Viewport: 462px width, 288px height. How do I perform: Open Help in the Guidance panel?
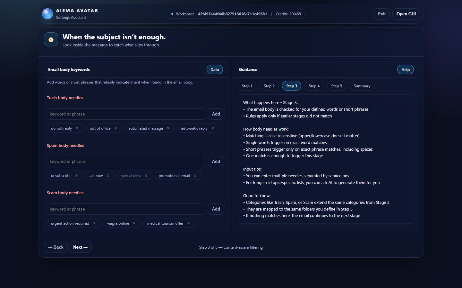[x=405, y=70]
